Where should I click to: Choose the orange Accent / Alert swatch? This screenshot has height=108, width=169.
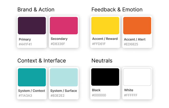point(137,26)
